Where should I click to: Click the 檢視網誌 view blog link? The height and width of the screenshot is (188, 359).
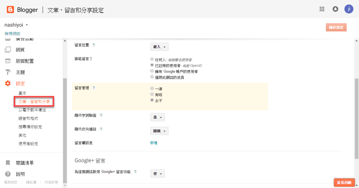(x=12, y=34)
